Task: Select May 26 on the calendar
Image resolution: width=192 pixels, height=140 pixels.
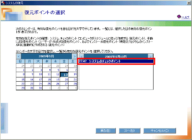Action: [56, 84]
